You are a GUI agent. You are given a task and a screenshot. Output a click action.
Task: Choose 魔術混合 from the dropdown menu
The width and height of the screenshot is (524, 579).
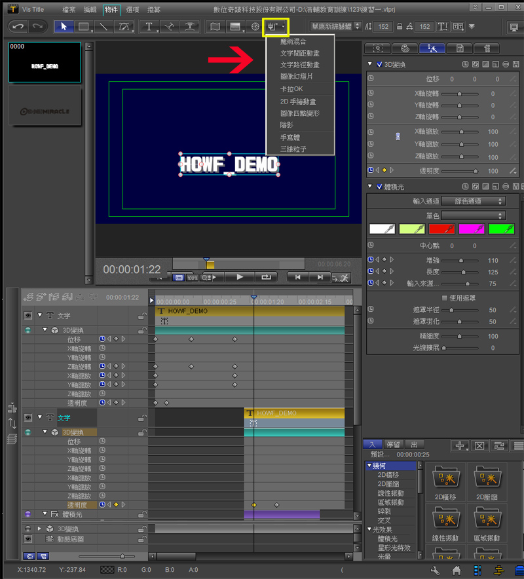[293, 42]
